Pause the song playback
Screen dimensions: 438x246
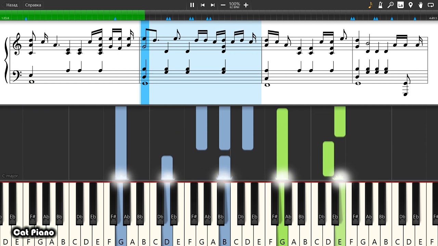(192, 5)
